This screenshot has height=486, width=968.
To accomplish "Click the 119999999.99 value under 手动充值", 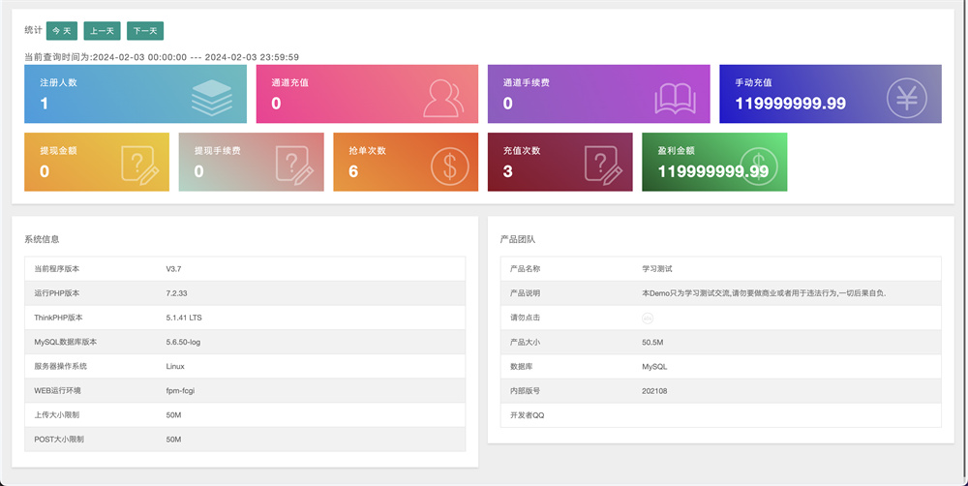I will pyautogui.click(x=790, y=104).
